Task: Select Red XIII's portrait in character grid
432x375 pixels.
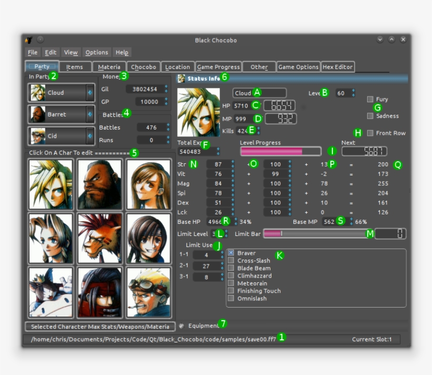Action: click(100, 239)
